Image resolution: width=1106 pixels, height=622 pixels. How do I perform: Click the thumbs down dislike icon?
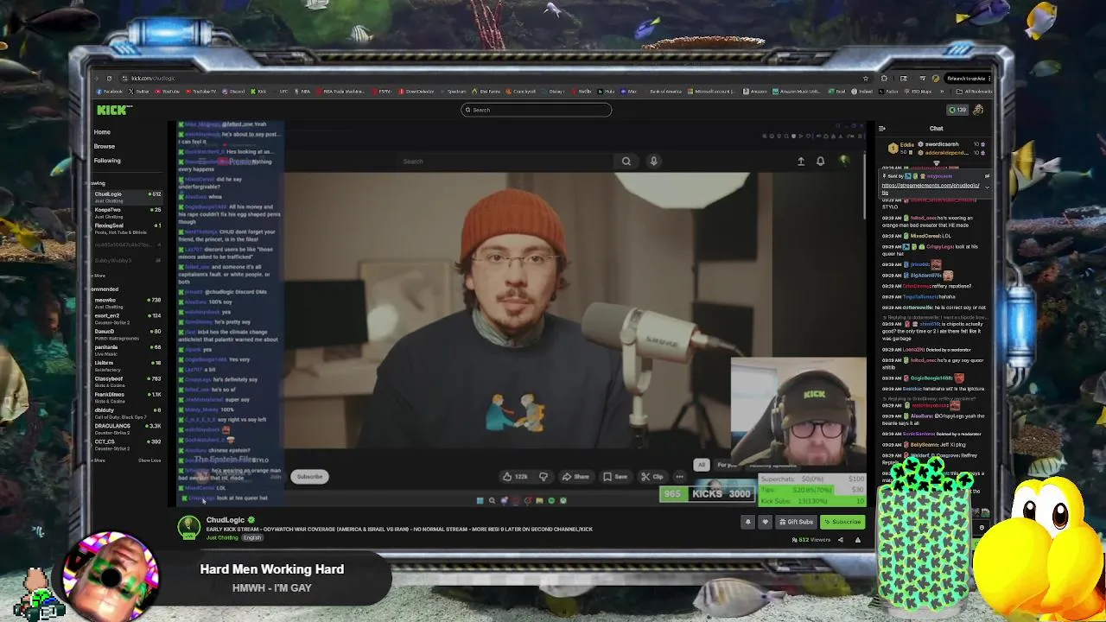(x=543, y=476)
